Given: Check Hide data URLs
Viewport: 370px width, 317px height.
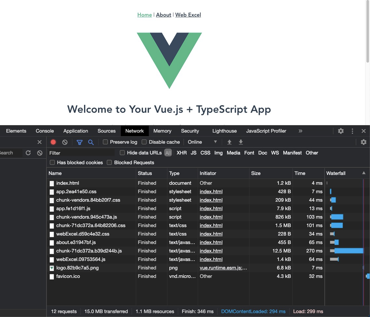Looking at the screenshot, I should tap(122, 153).
